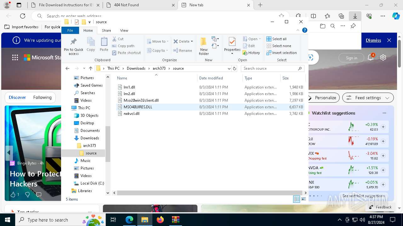
Task: Open recent locations dropdown arrow
Action: click(x=84, y=68)
